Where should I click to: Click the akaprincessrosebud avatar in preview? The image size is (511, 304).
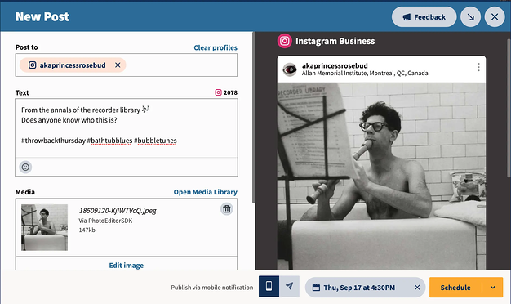pos(290,69)
